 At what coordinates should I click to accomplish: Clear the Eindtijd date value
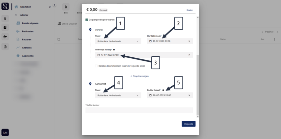point(189,95)
